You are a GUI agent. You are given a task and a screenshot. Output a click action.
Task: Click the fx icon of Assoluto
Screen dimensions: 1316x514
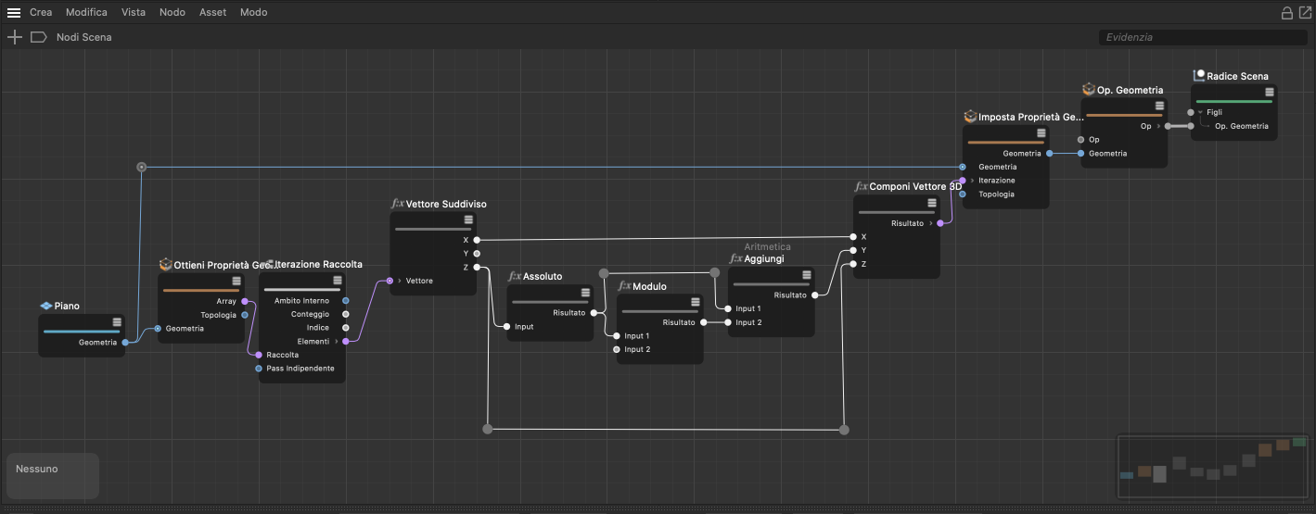(x=515, y=276)
